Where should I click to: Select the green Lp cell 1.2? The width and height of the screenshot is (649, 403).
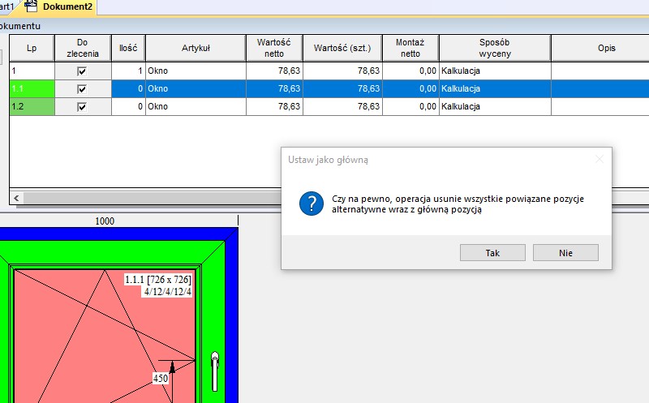tap(32, 106)
